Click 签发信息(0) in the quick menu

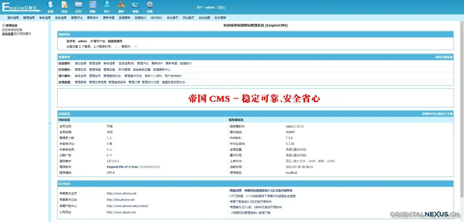point(126,63)
